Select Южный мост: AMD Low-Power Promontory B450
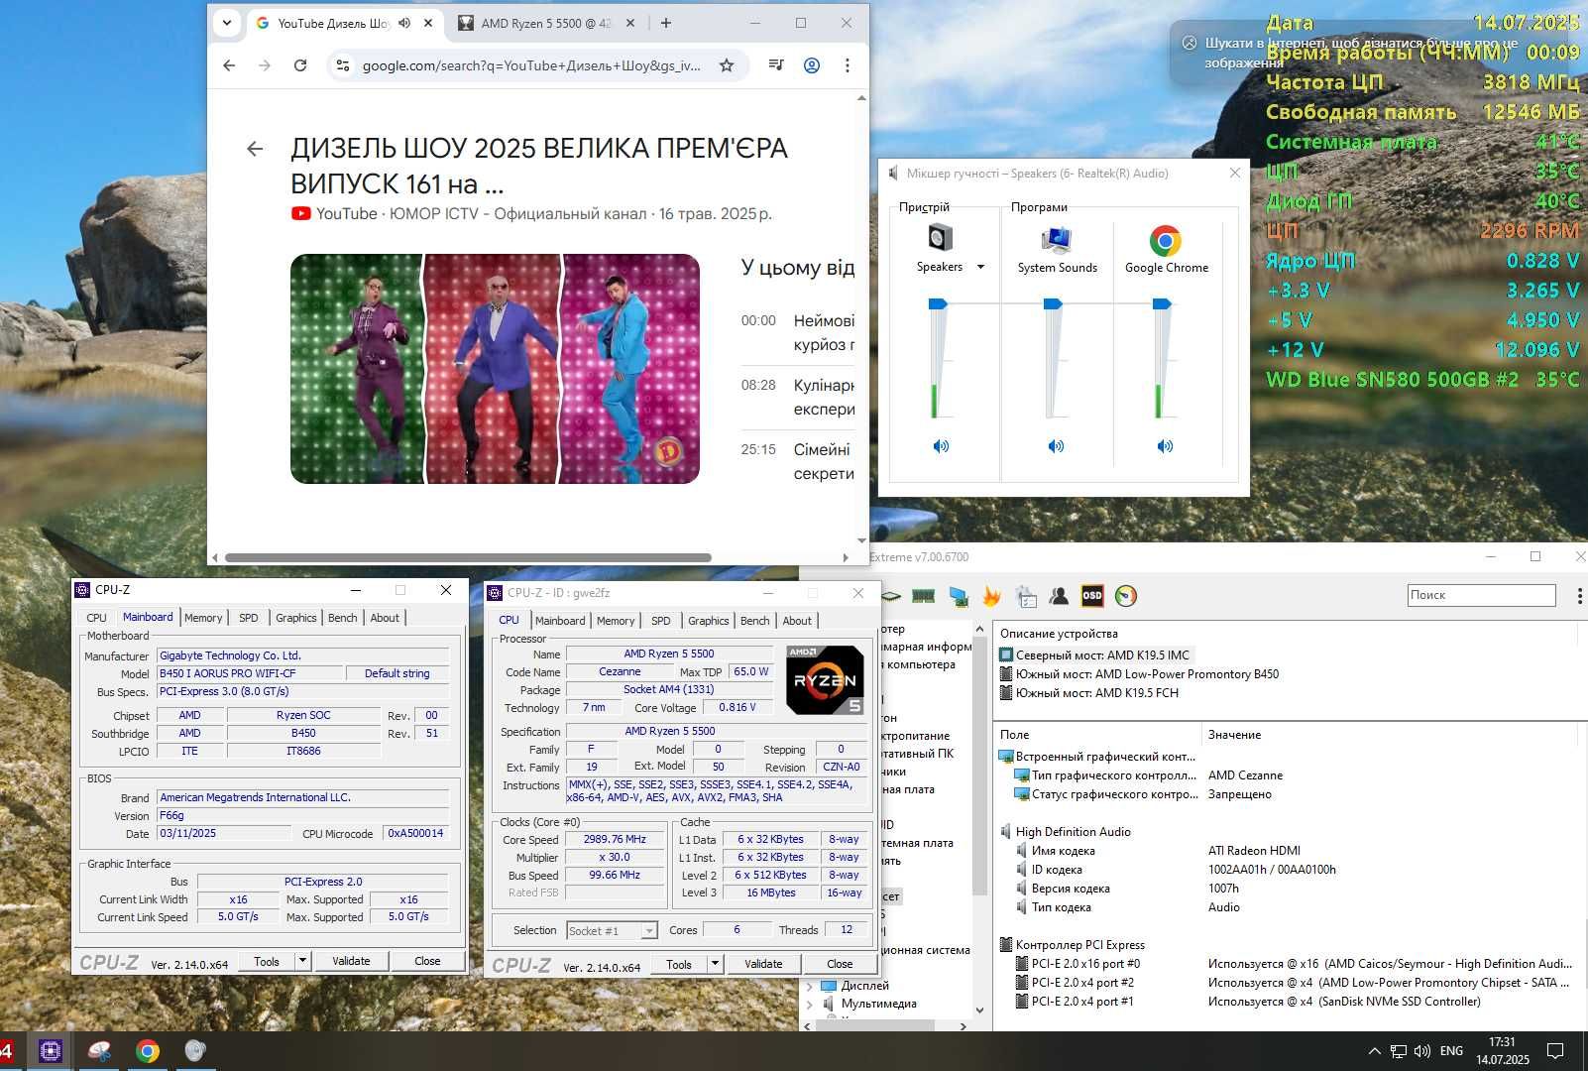Screen dimensions: 1588x1071 [1139, 674]
